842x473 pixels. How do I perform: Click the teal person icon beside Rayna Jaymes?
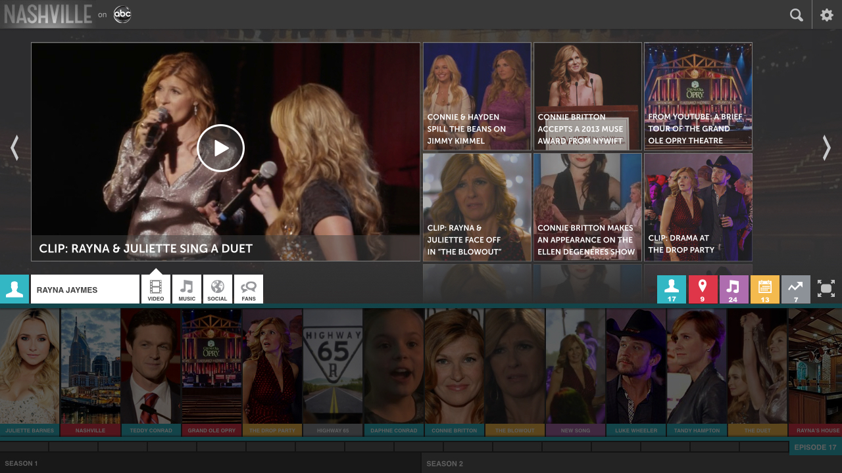[14, 289]
